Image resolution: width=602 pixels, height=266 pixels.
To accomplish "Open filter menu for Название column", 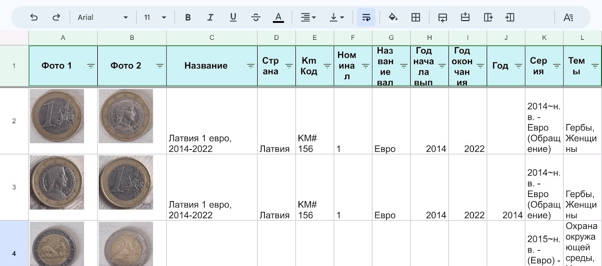I will [250, 66].
